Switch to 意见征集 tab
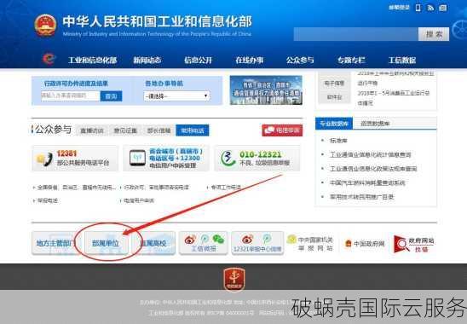The height and width of the screenshot is (324, 467). [125, 130]
